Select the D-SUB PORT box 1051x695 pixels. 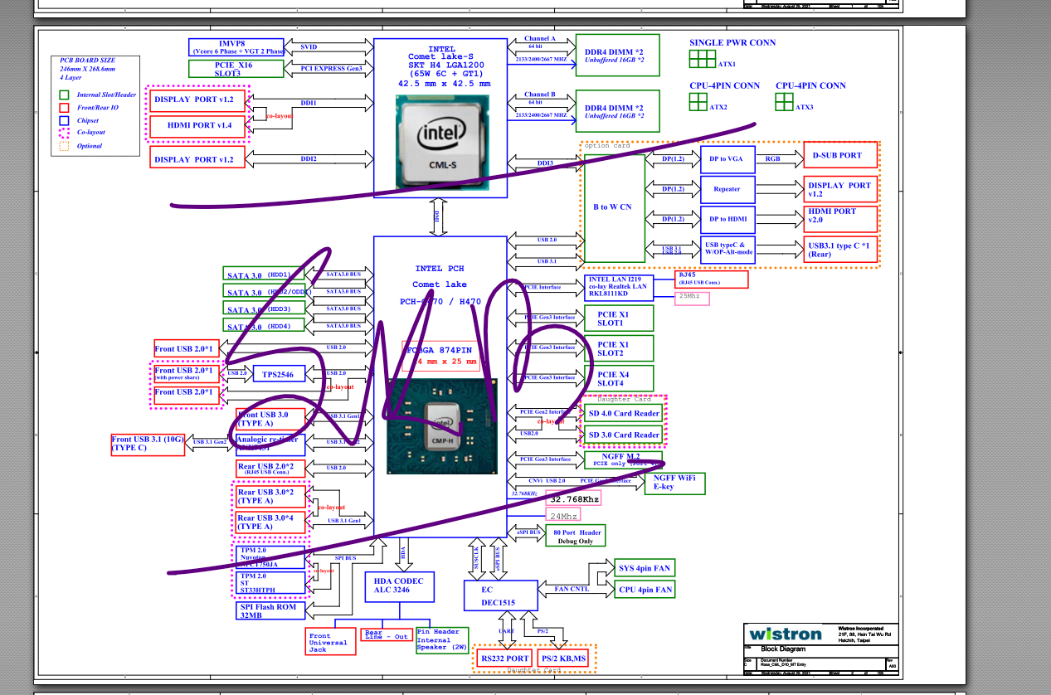[840, 155]
